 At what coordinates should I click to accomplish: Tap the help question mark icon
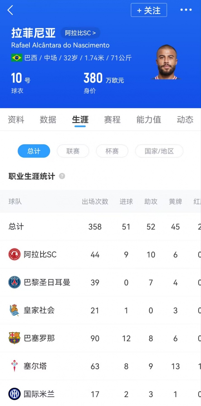click(x=62, y=176)
